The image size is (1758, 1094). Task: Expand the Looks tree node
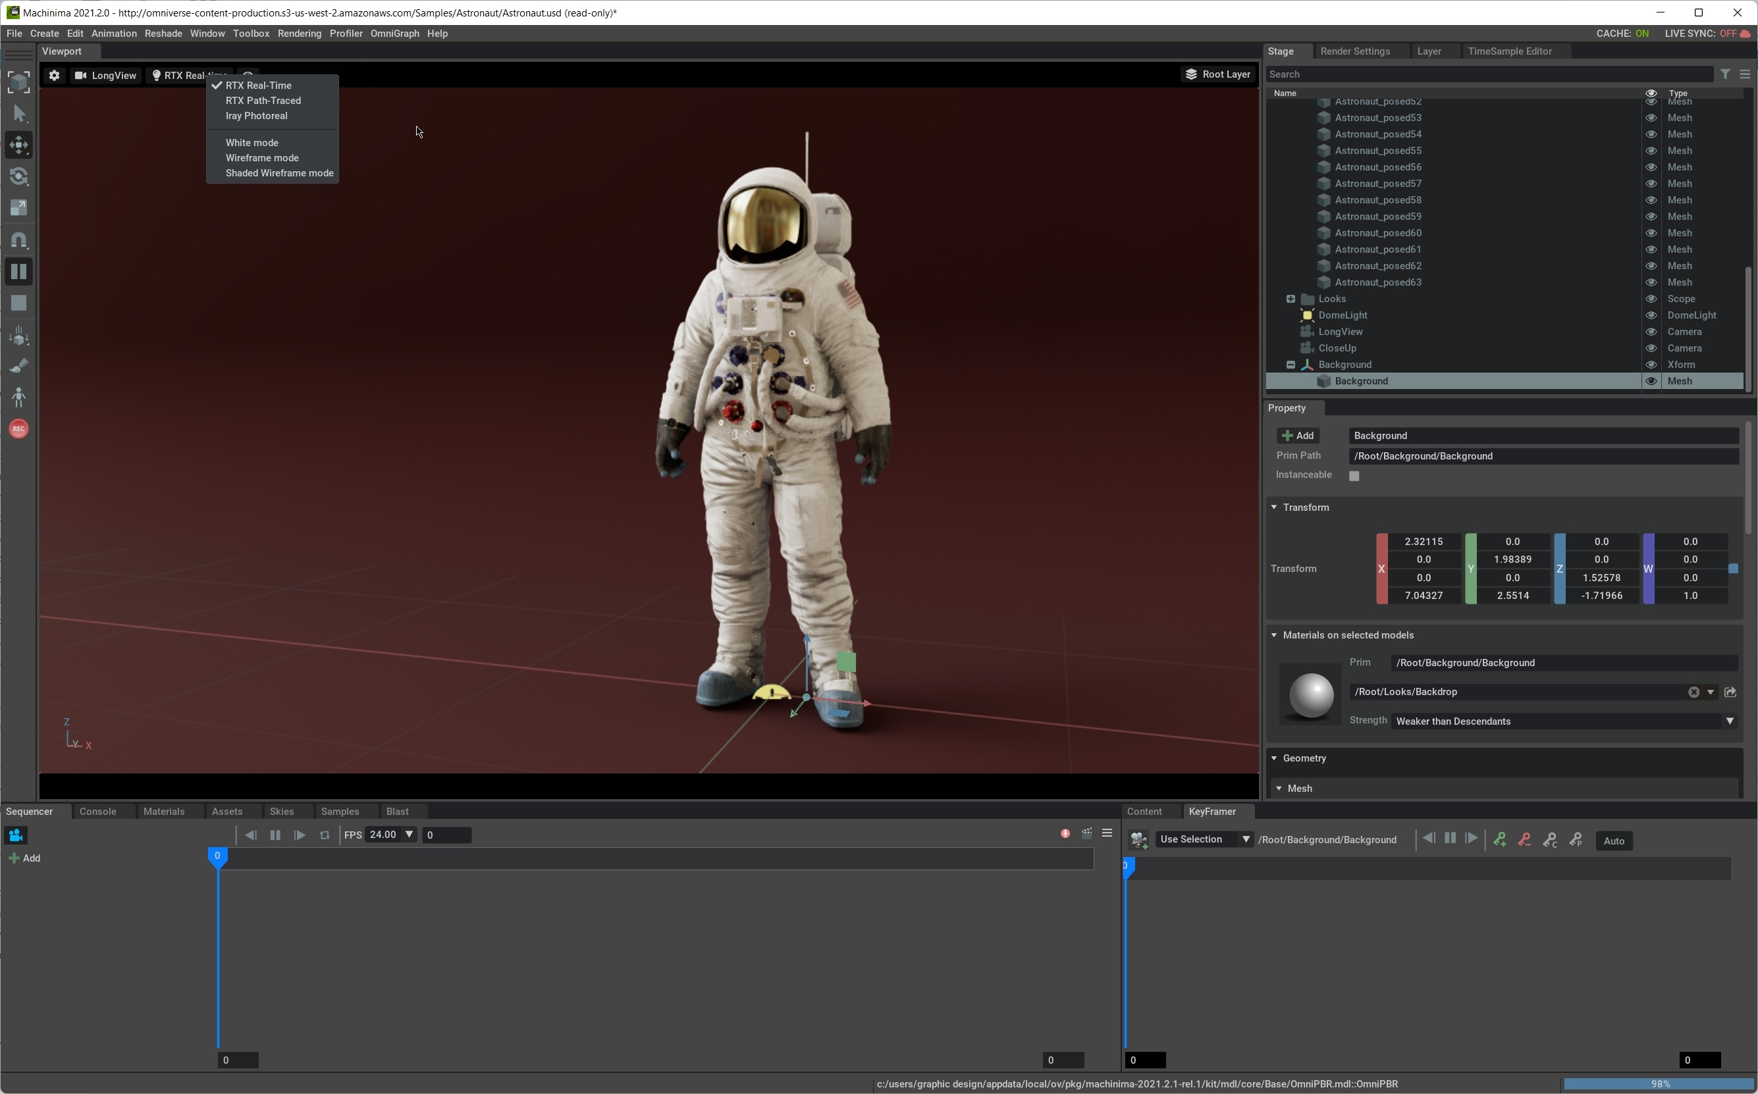1291,299
